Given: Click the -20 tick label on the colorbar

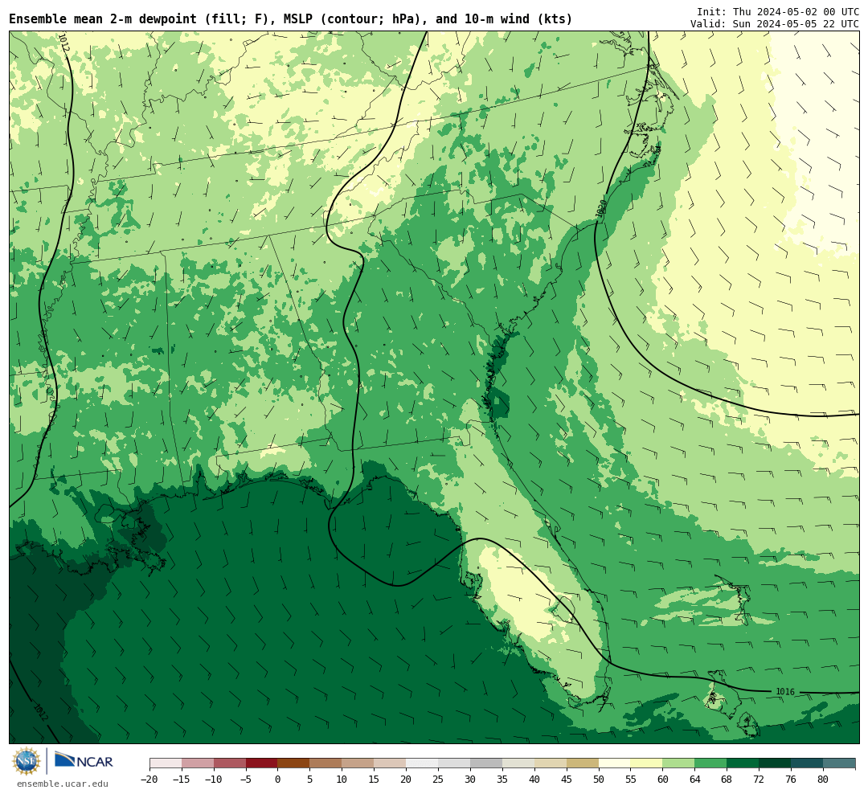Looking at the screenshot, I should click(149, 779).
